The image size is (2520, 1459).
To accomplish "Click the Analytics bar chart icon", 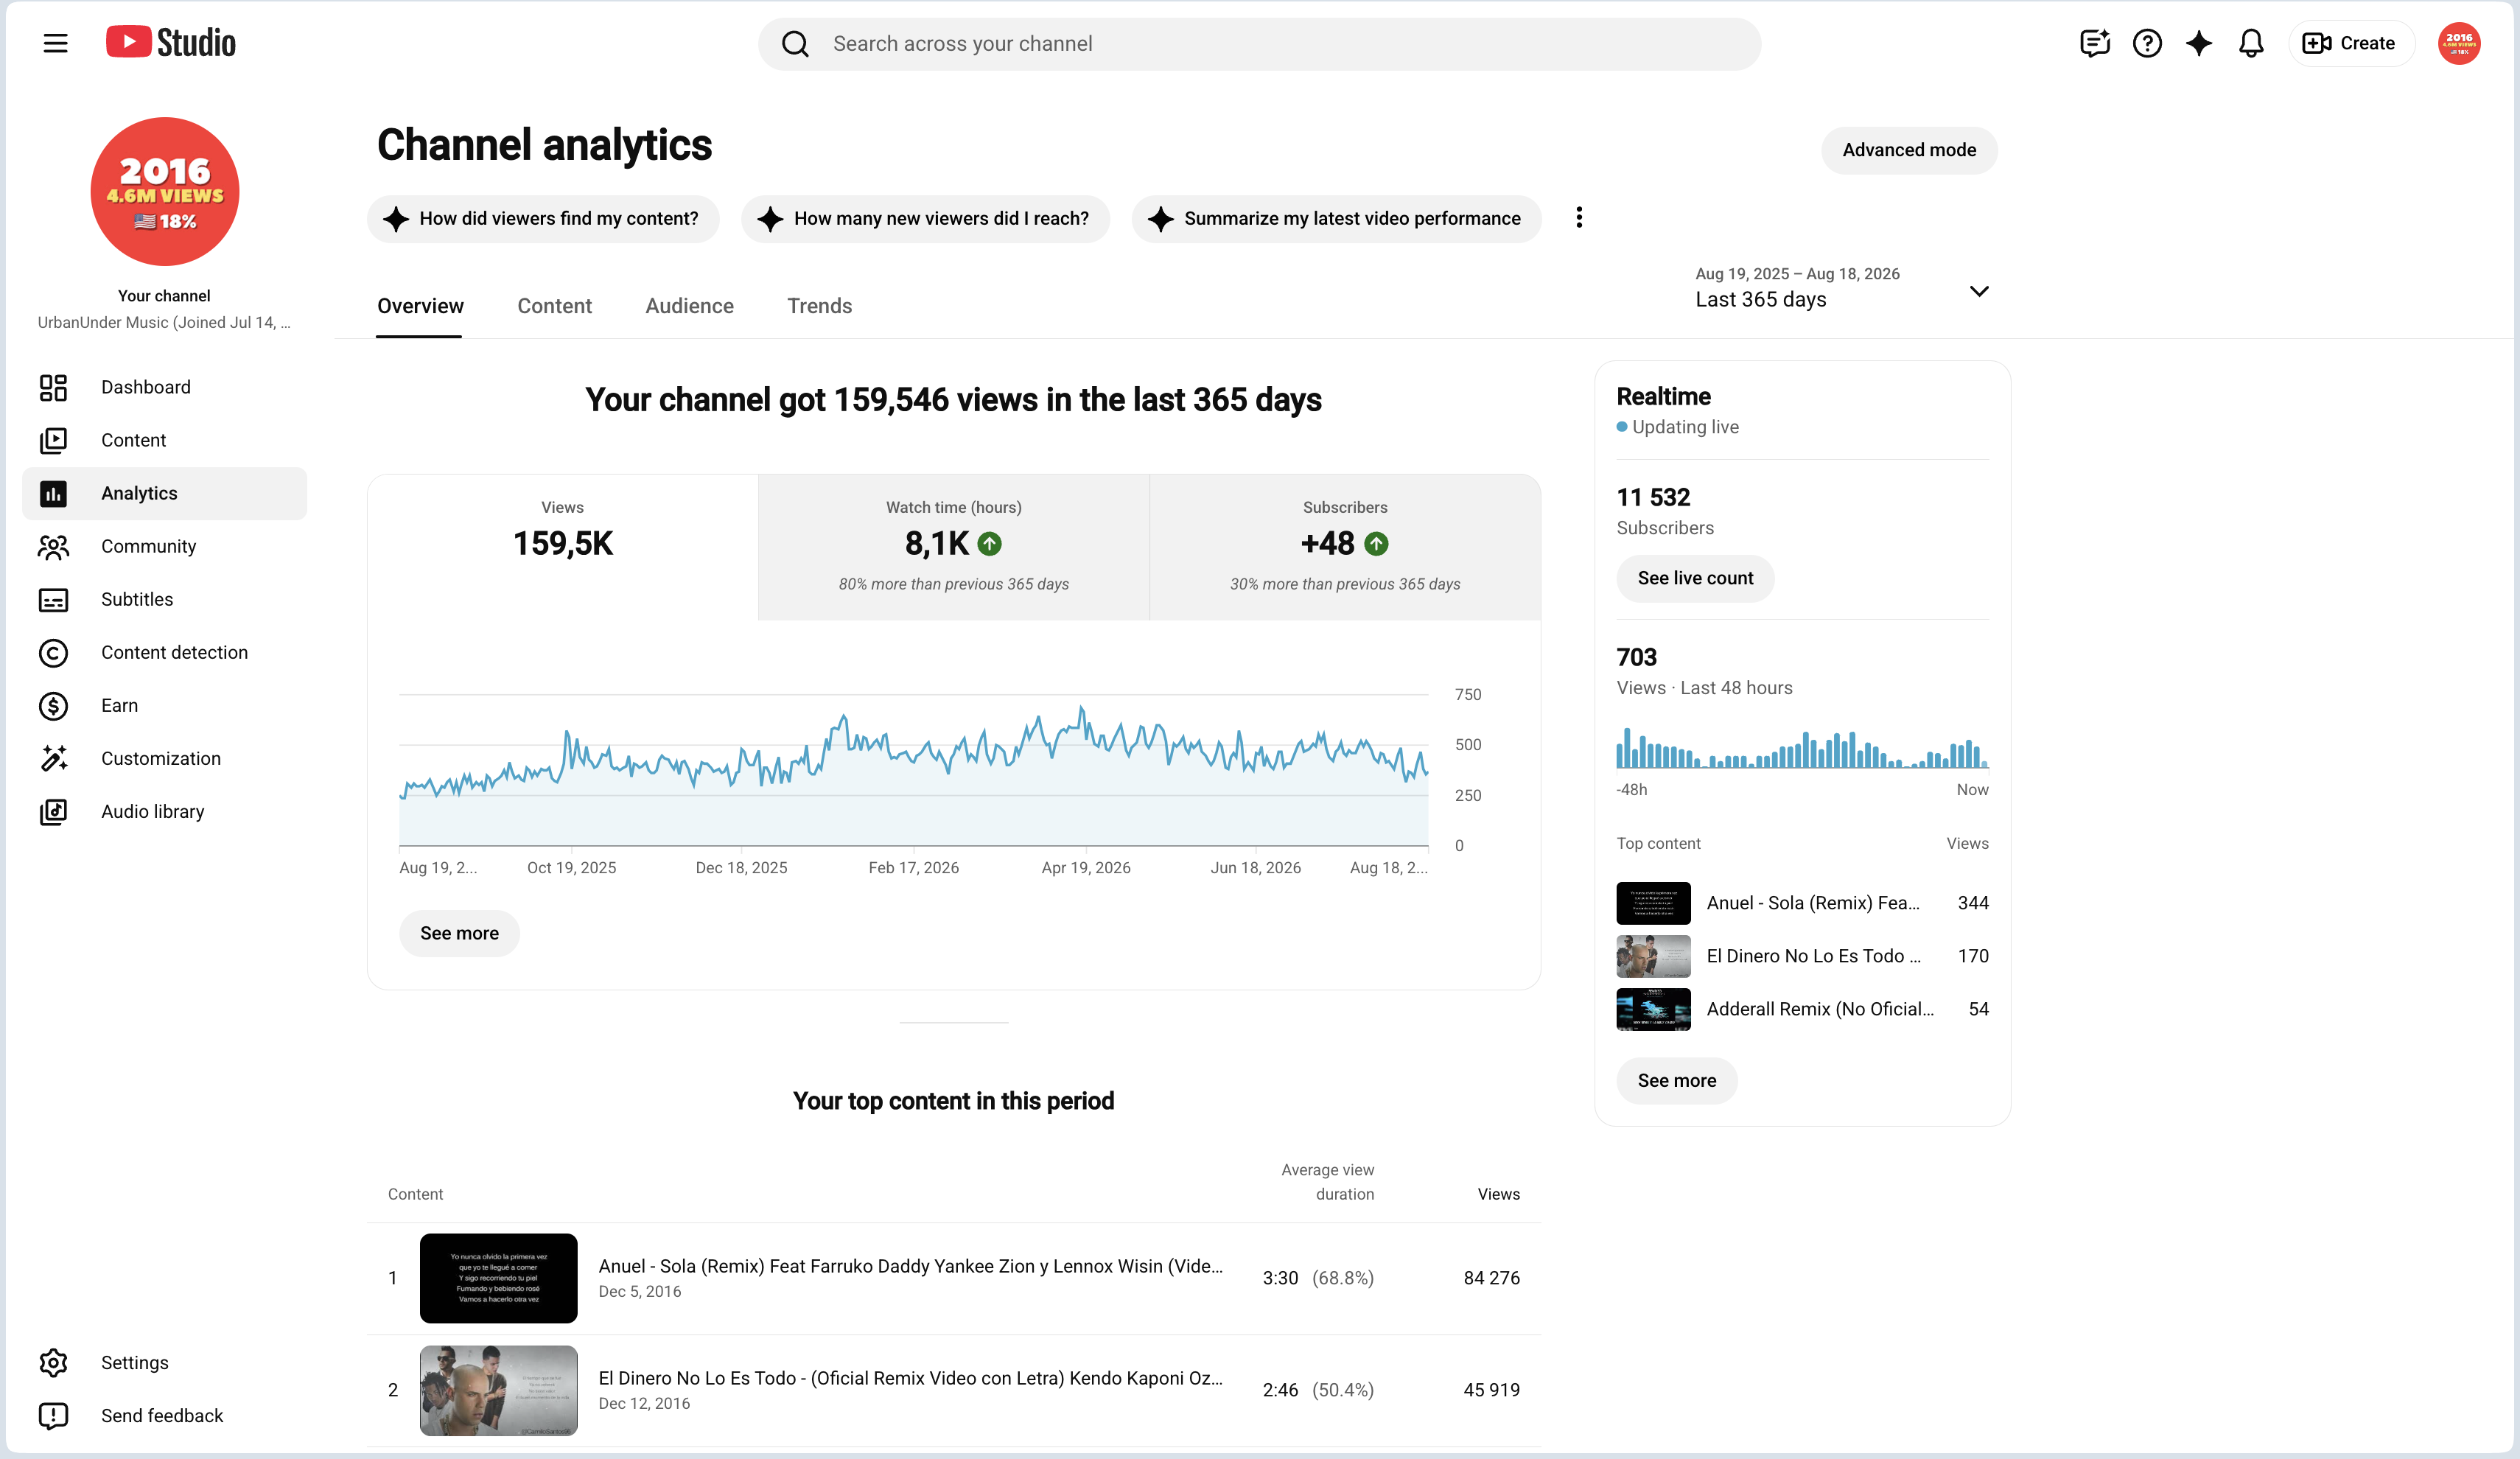I will click(53, 493).
